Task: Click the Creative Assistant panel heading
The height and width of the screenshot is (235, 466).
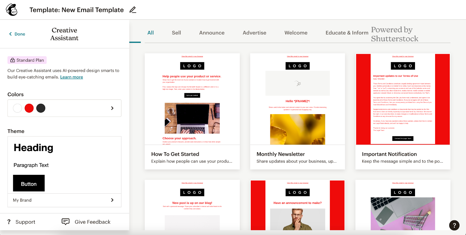Action: [x=64, y=34]
